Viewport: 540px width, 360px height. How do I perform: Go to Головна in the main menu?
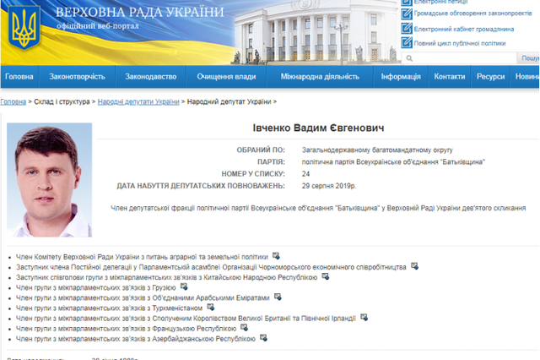(19, 76)
